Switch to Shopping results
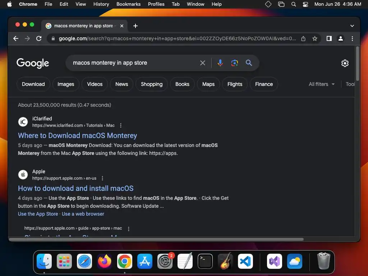This screenshot has height=276, width=368. (x=152, y=84)
